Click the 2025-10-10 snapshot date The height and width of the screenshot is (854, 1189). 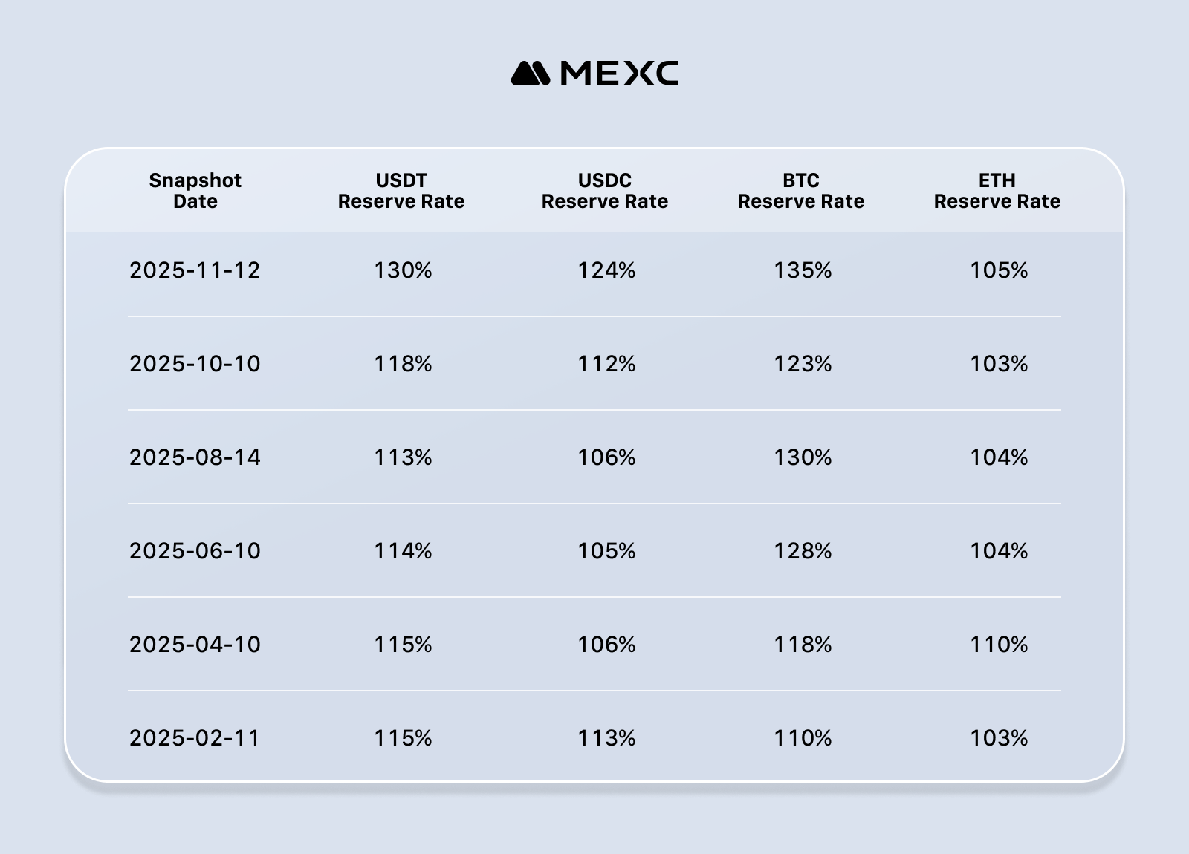(x=195, y=364)
